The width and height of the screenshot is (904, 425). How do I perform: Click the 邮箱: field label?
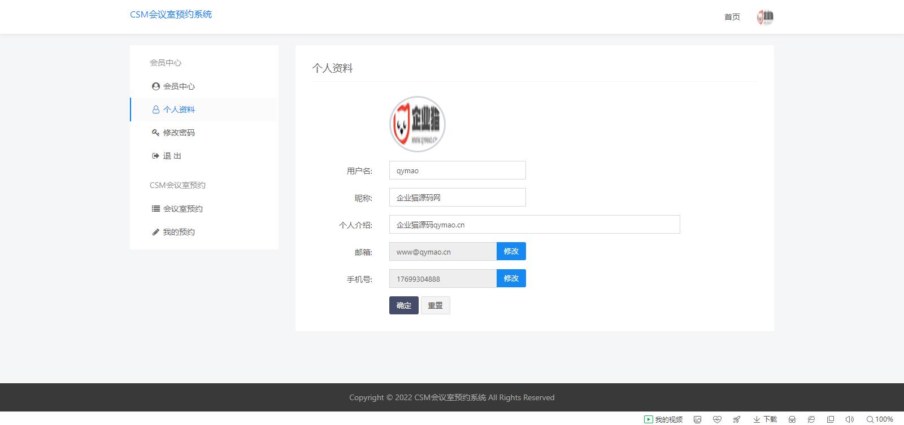pos(363,252)
